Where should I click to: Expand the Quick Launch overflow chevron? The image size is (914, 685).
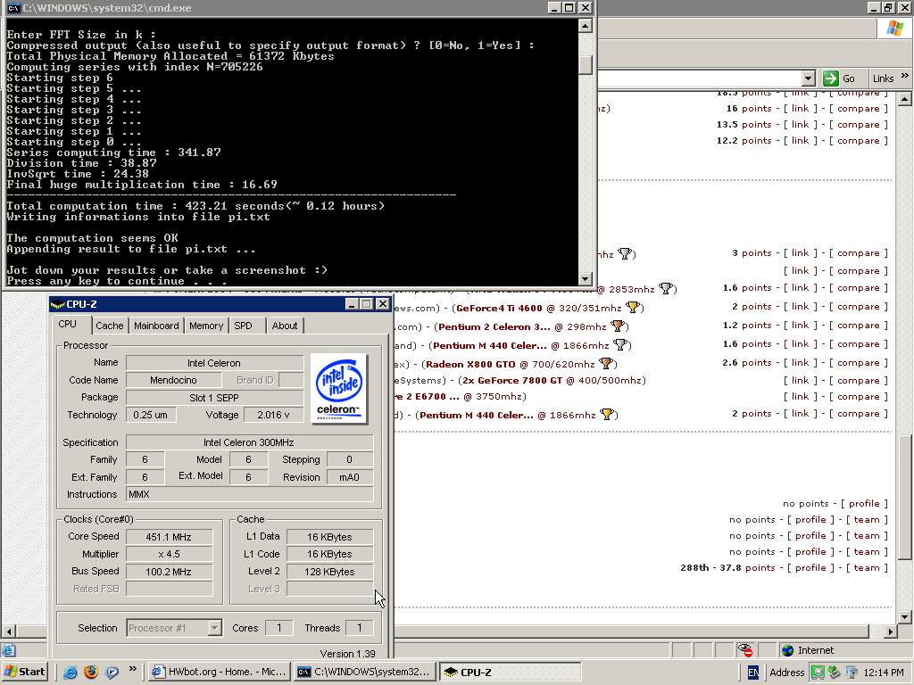(133, 669)
